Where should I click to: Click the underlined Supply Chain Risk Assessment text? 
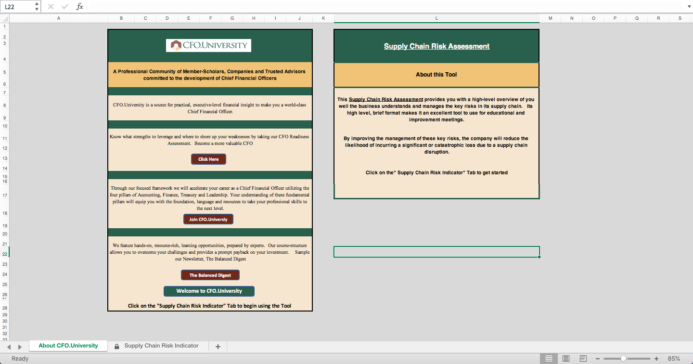[386, 100]
